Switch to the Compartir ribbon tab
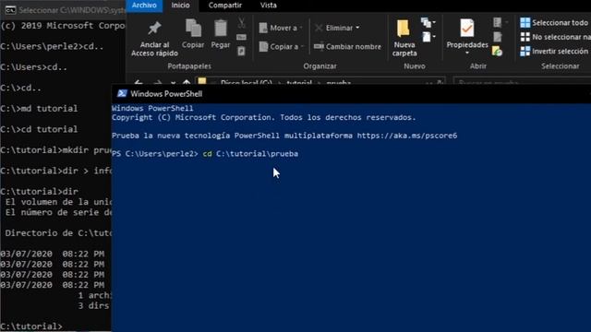 [x=225, y=6]
